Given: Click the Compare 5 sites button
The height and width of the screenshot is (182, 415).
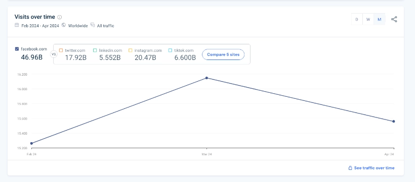Looking at the screenshot, I should pyautogui.click(x=223, y=54).
